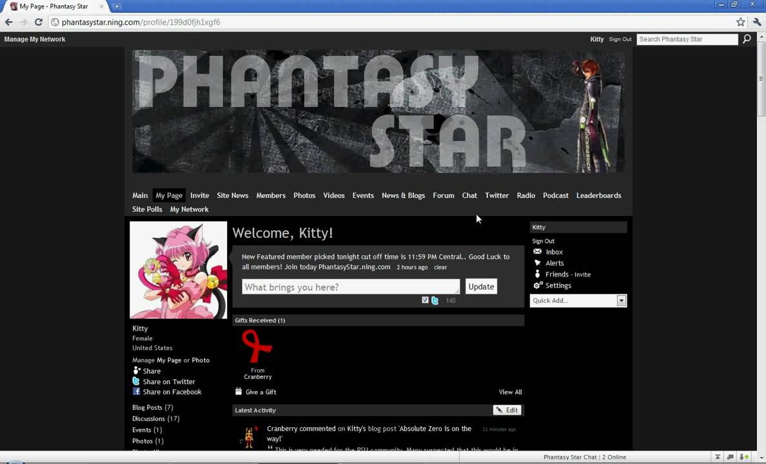Open the Chrome wrench settings menu

757,22
